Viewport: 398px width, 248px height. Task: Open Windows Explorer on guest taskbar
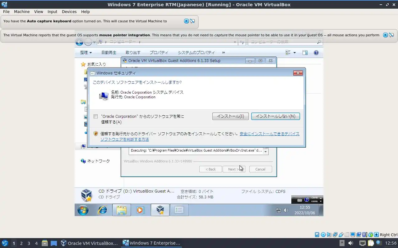(121, 210)
